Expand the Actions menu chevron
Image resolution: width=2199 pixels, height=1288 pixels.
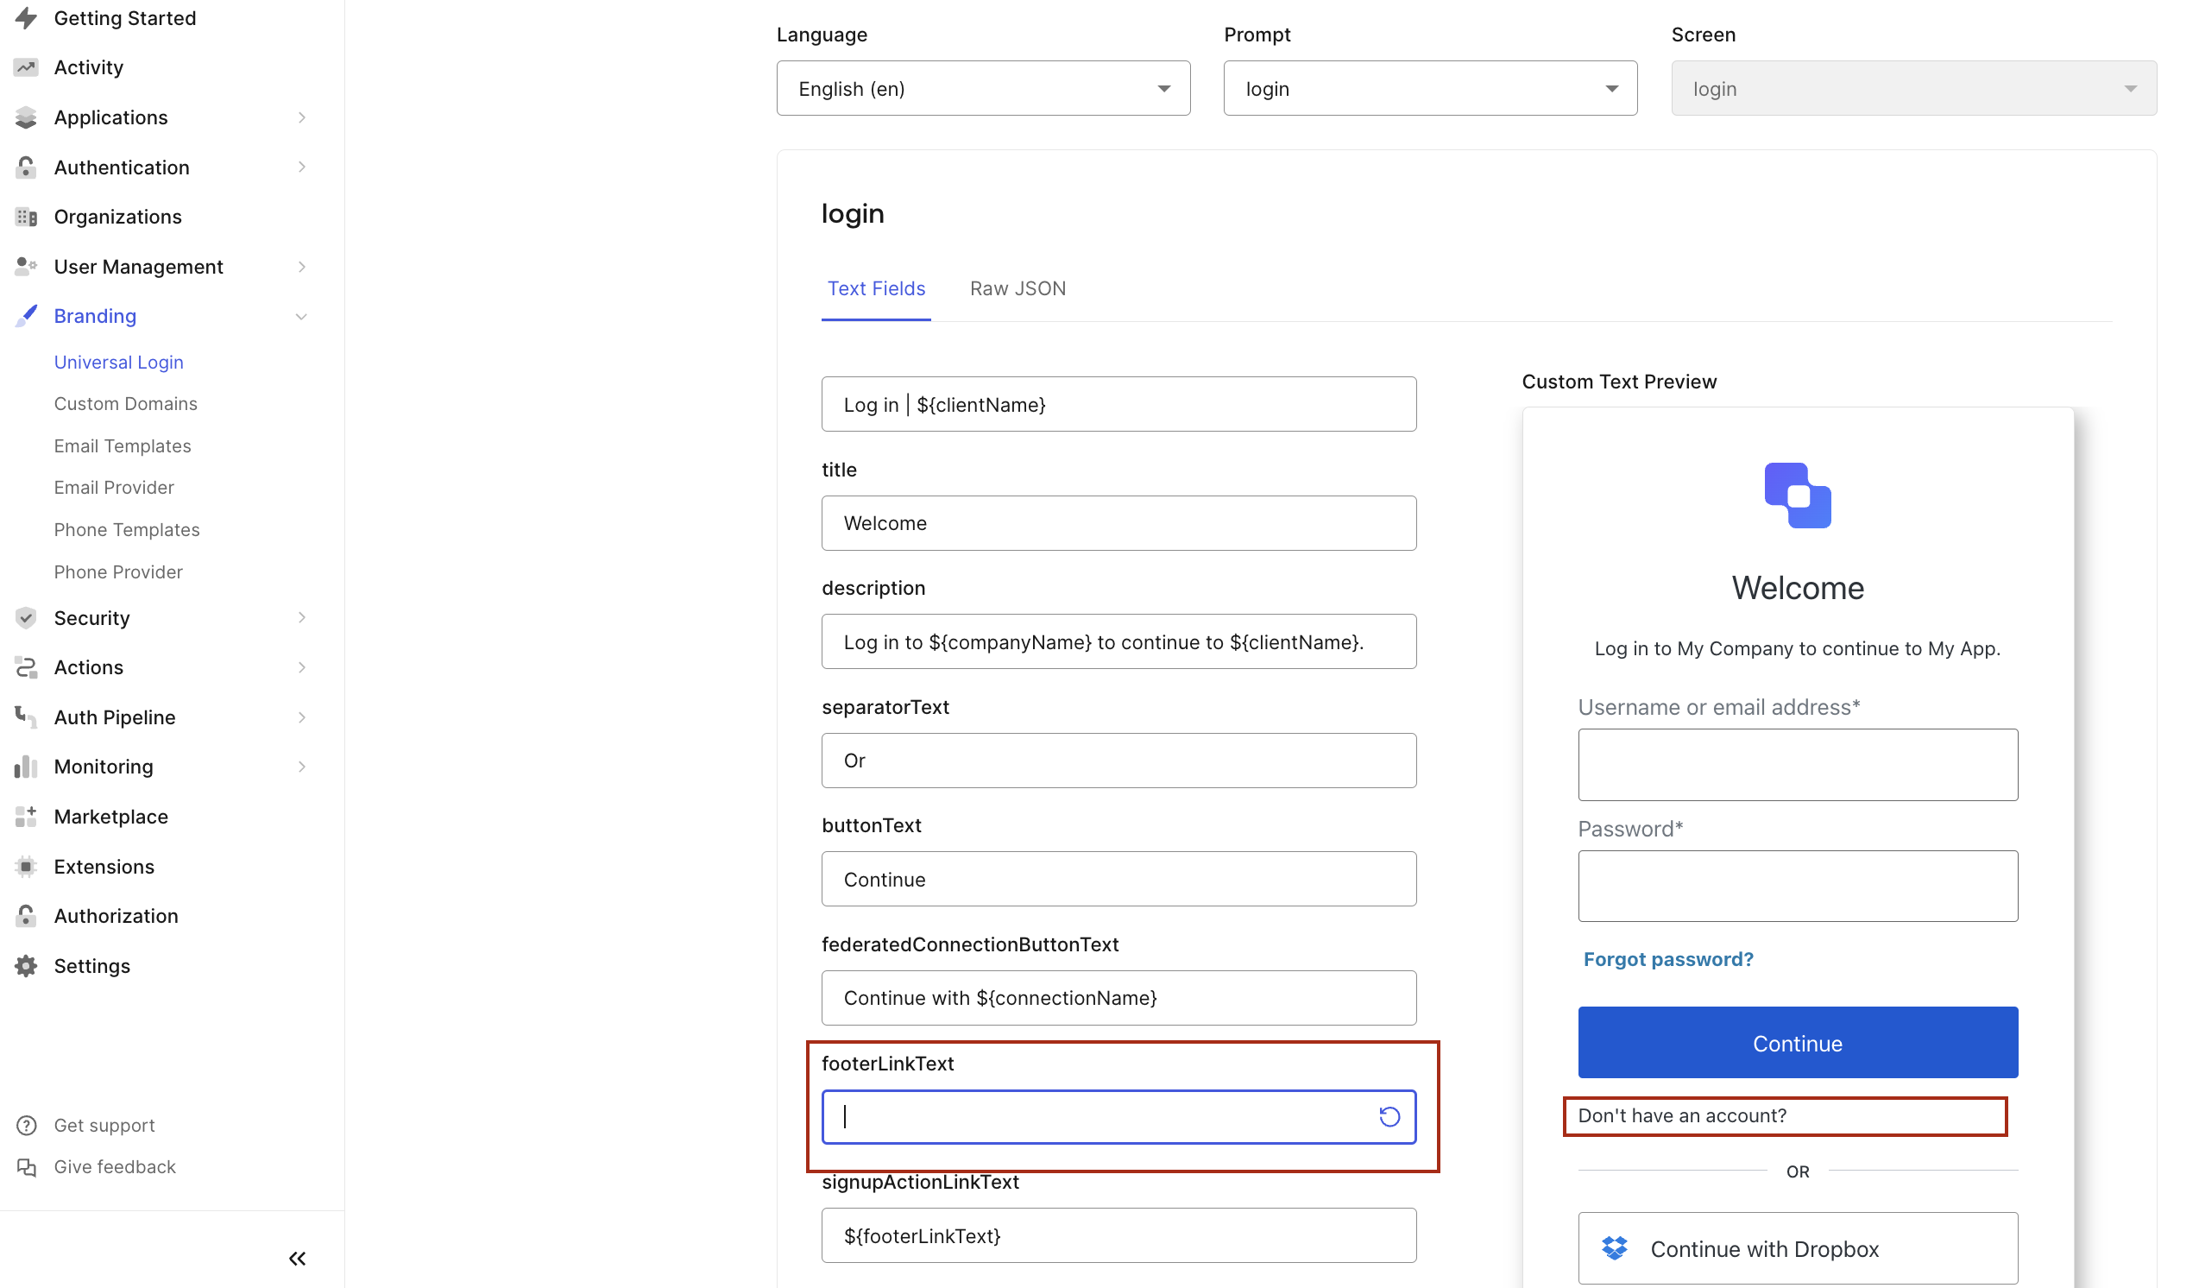tap(302, 667)
